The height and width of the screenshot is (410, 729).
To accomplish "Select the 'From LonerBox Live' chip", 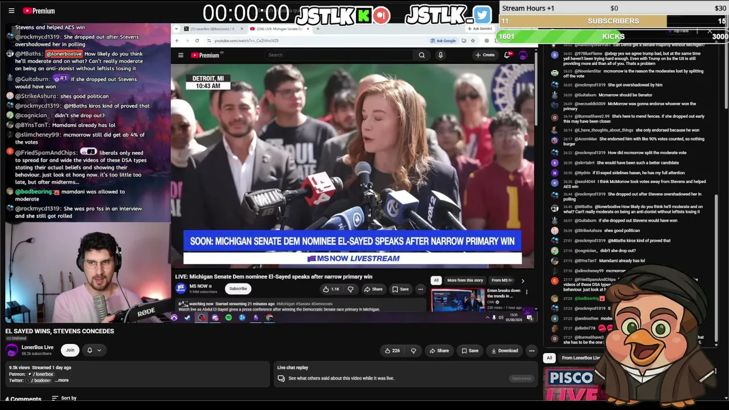I will [x=581, y=358].
